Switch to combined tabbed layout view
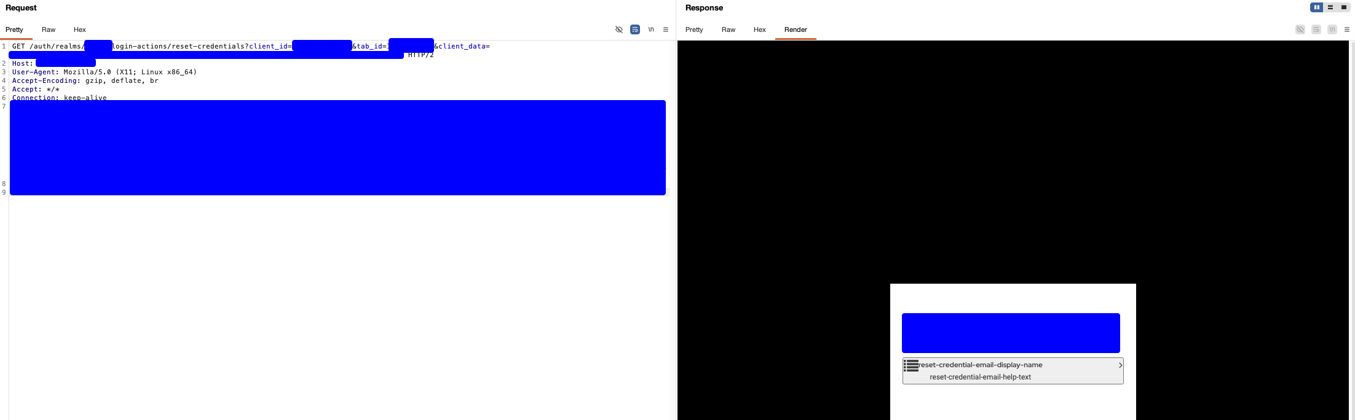 [1344, 7]
